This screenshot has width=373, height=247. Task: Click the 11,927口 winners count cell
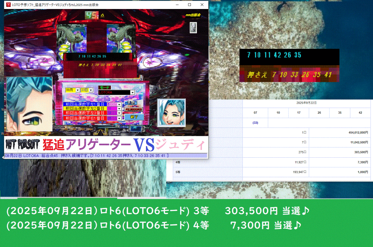pos(276,162)
